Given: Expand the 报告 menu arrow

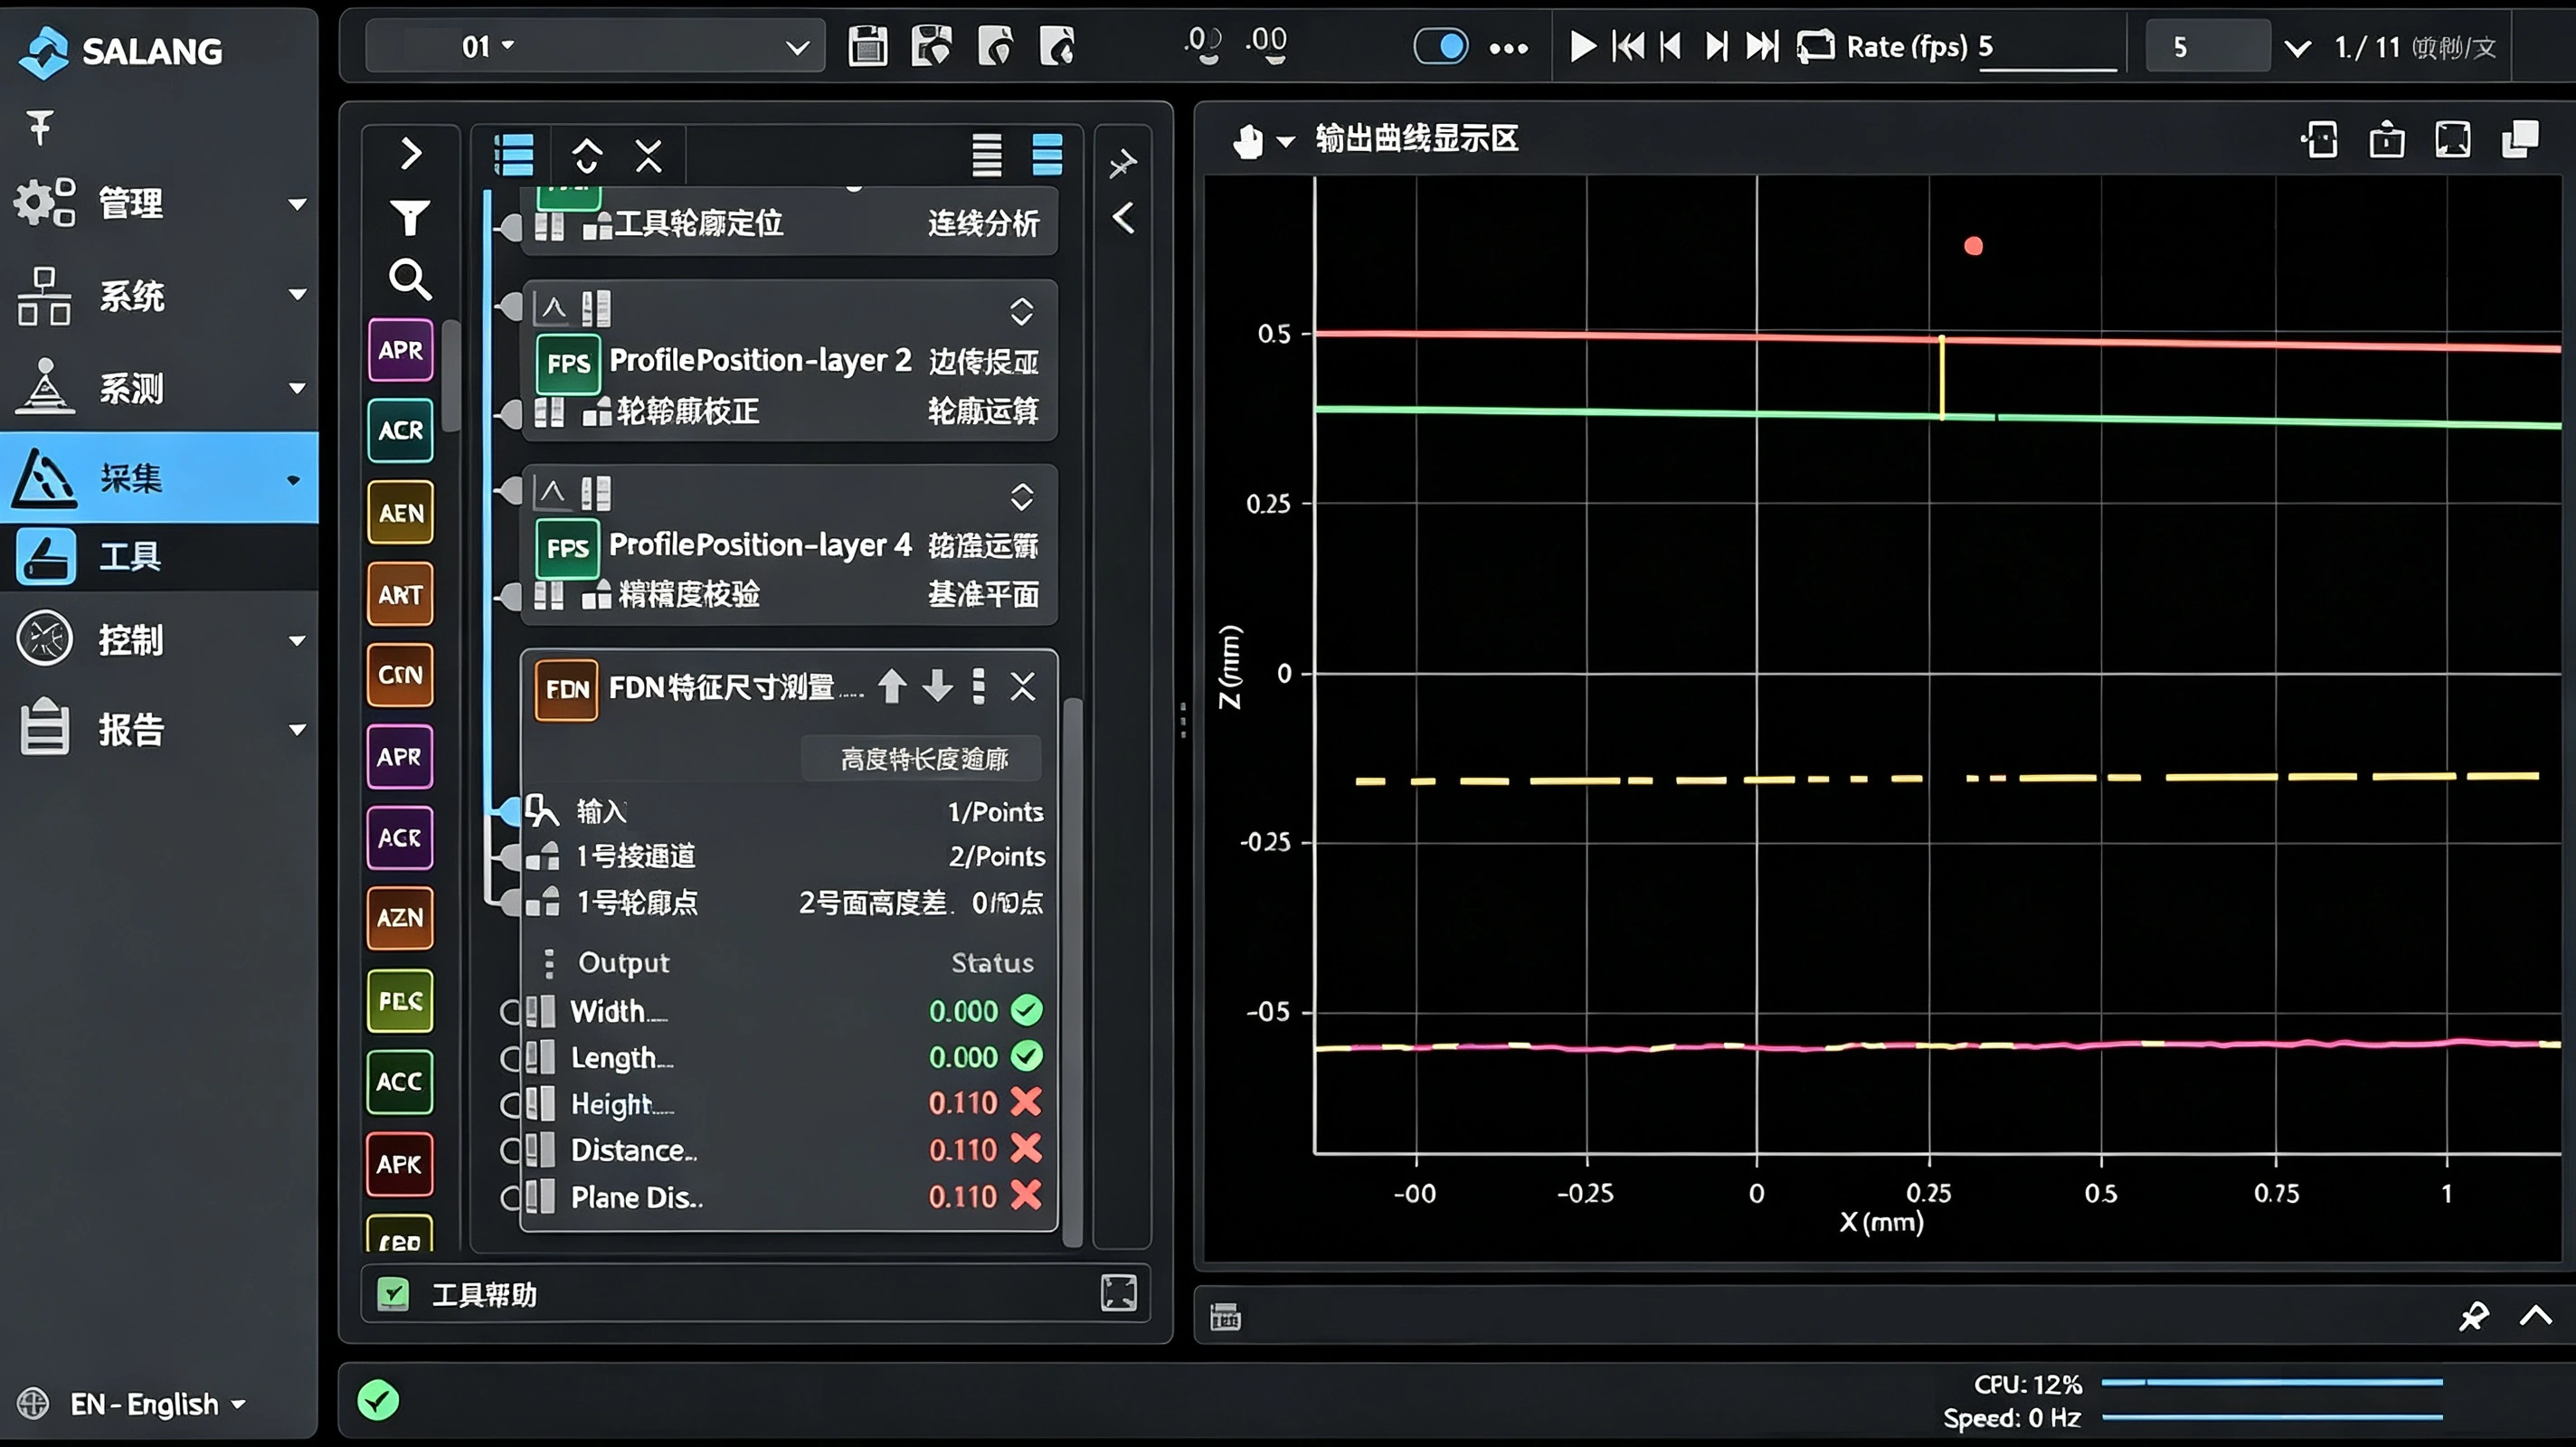Looking at the screenshot, I should 297,729.
